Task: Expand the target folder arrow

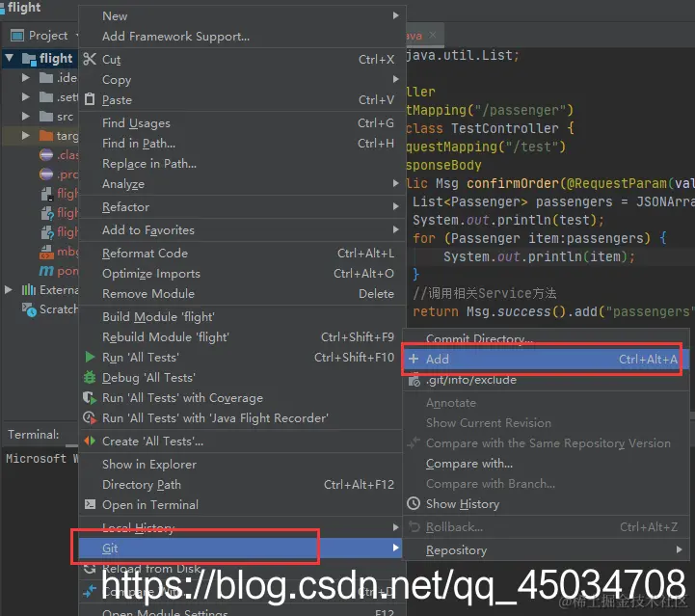Action: click(26, 135)
